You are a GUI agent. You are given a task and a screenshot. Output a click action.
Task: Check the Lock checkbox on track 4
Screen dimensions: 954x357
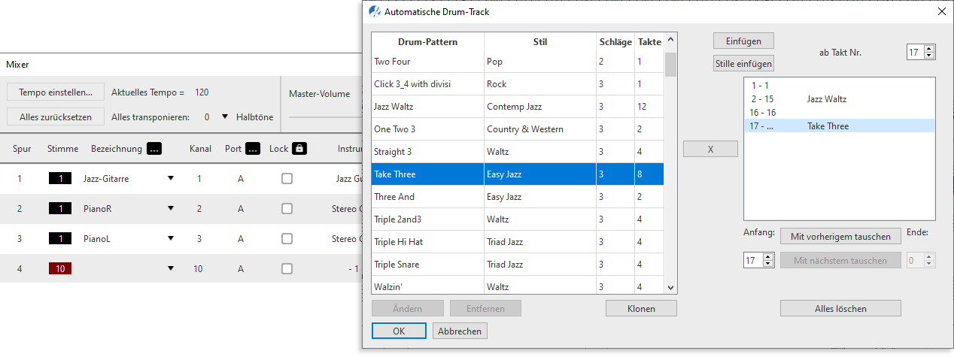287,268
